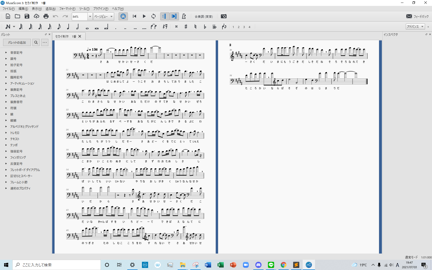Select the half note duration
The width and height of the screenshot is (432, 270).
pos(78,26)
